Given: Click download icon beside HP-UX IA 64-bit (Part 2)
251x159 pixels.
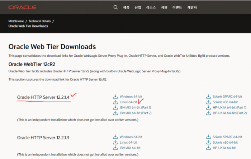Looking at the screenshot, I should click(x=208, y=113).
